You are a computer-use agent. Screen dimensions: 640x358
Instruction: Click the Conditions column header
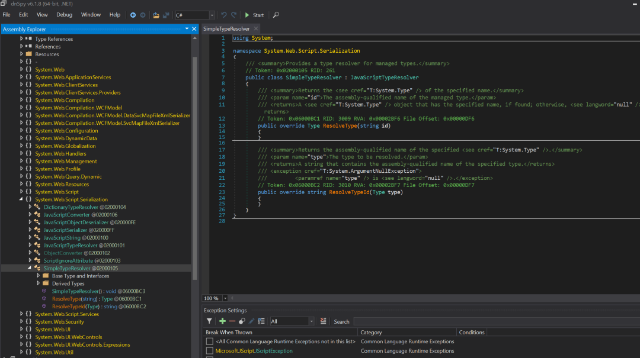pyautogui.click(x=472, y=333)
